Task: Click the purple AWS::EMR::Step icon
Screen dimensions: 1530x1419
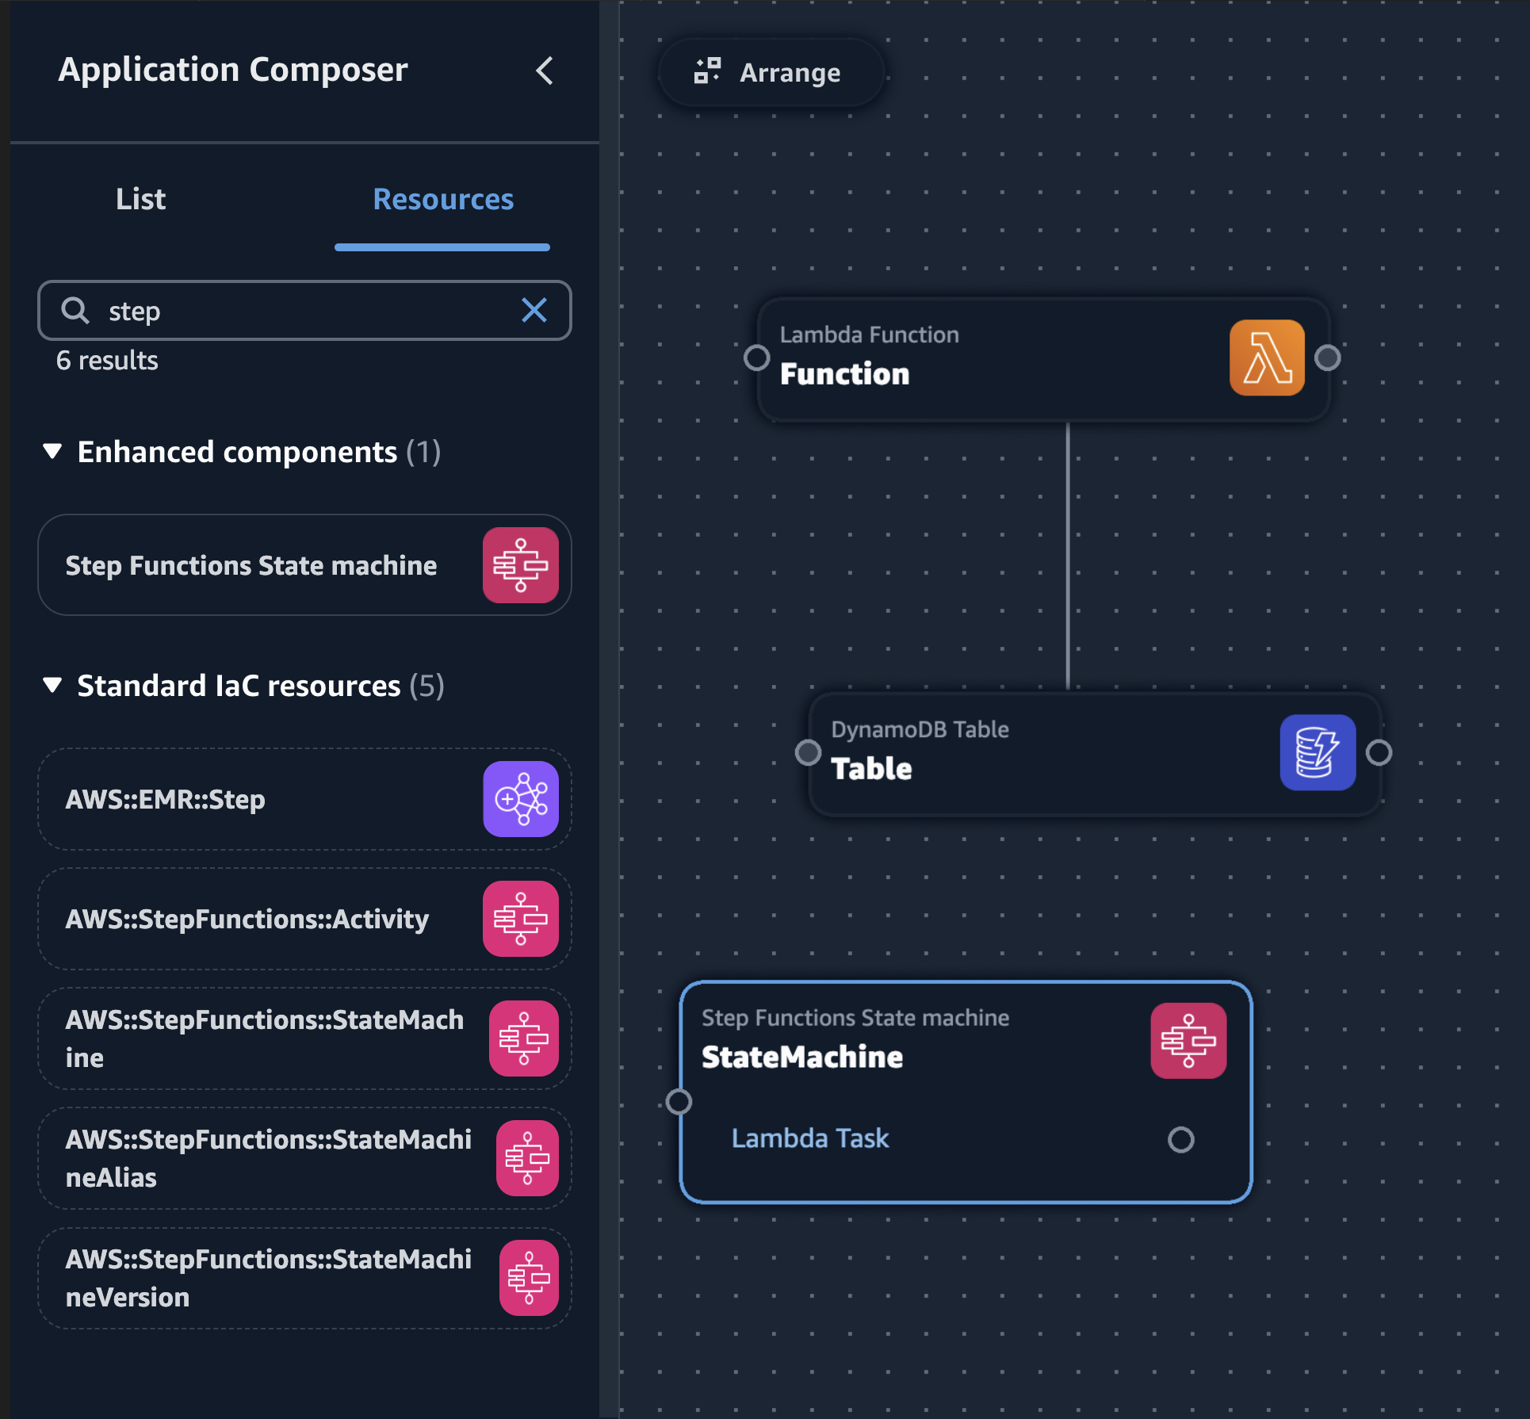Action: tap(521, 799)
